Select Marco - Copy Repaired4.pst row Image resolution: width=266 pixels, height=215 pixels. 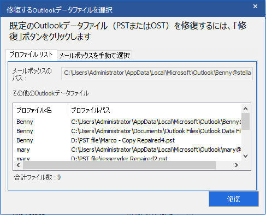pos(127,140)
